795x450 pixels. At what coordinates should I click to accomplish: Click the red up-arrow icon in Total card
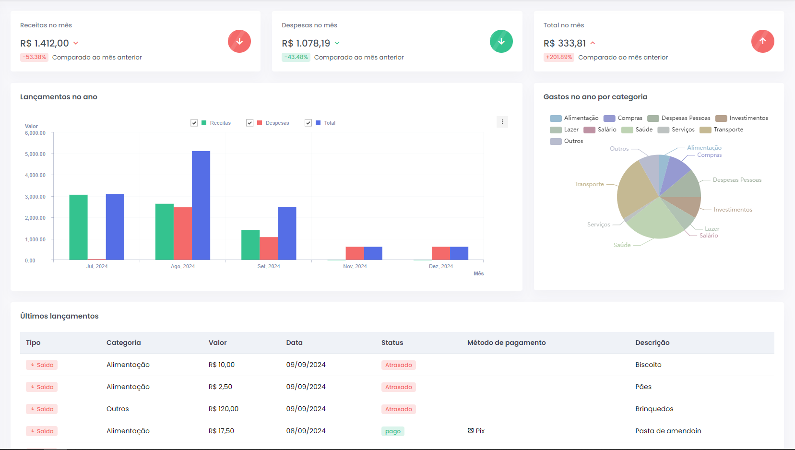(762, 41)
